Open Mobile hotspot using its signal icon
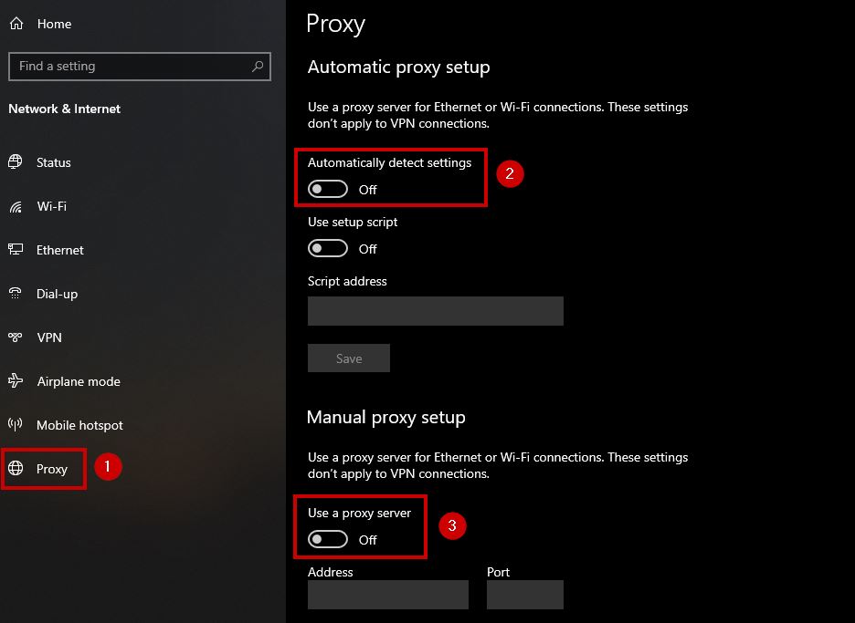This screenshot has height=623, width=855. [x=16, y=425]
